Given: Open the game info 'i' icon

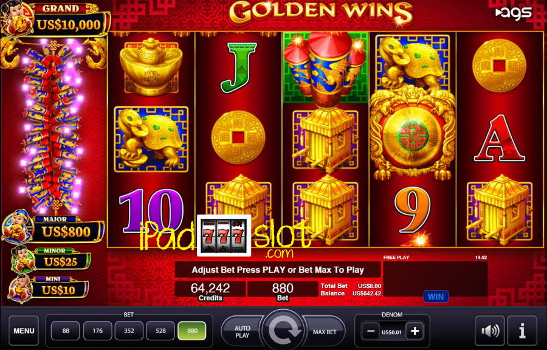Looking at the screenshot, I should click(522, 331).
